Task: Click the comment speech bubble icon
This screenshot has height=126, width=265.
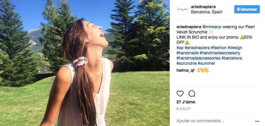Action: (192, 93)
